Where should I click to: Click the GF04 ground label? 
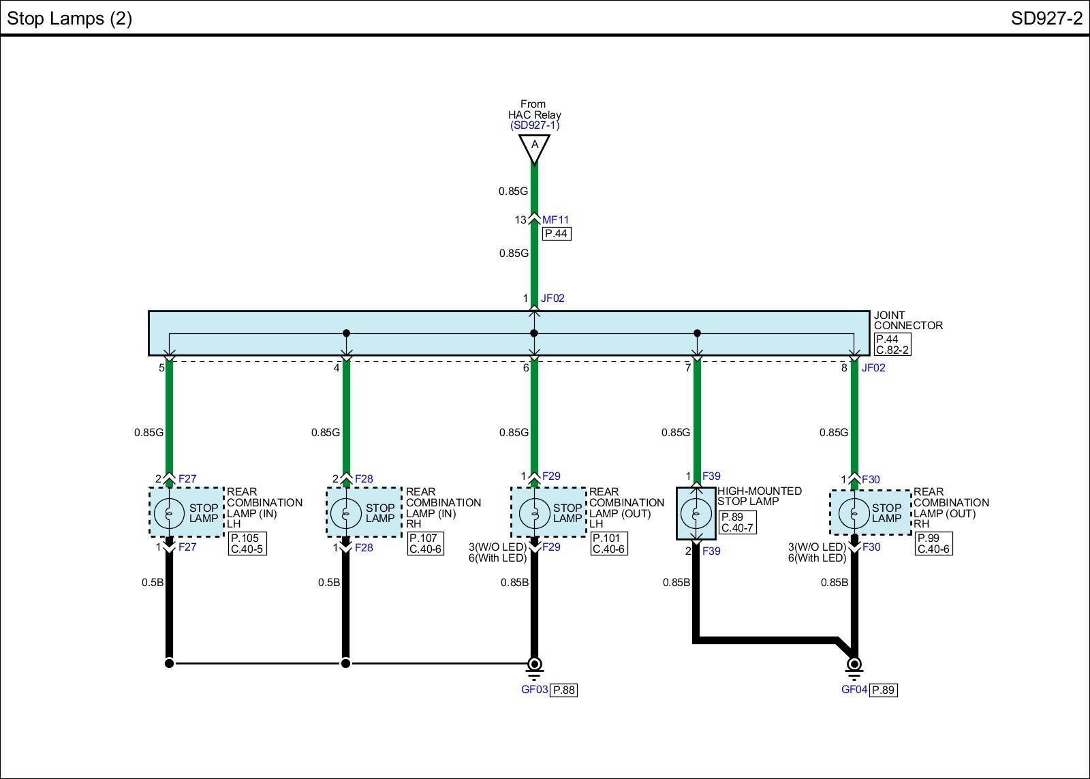[x=854, y=689]
